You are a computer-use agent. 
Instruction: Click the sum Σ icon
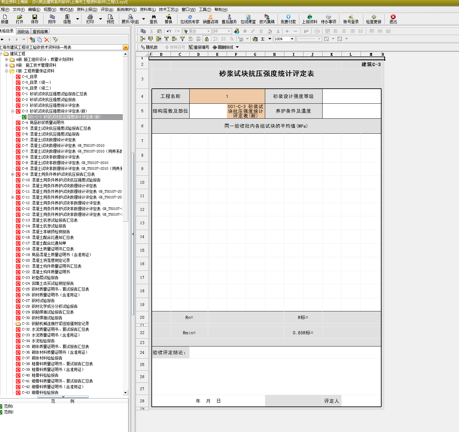tap(263, 39)
